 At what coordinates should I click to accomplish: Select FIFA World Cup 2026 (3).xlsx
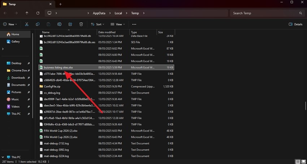[106, 137]
